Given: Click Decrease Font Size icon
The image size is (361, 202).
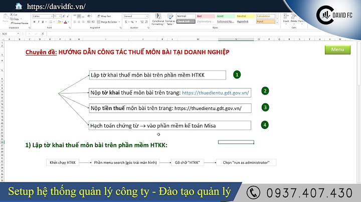Looking at the screenshot, I should click(x=68, y=16).
